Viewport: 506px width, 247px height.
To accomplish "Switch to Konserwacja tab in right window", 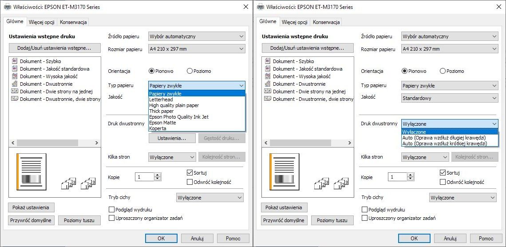I will point(326,22).
